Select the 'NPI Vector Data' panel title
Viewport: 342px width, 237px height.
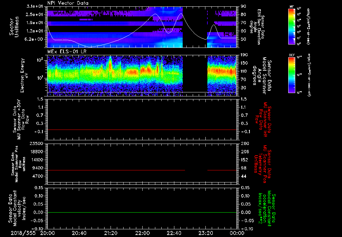tap(68, 3)
